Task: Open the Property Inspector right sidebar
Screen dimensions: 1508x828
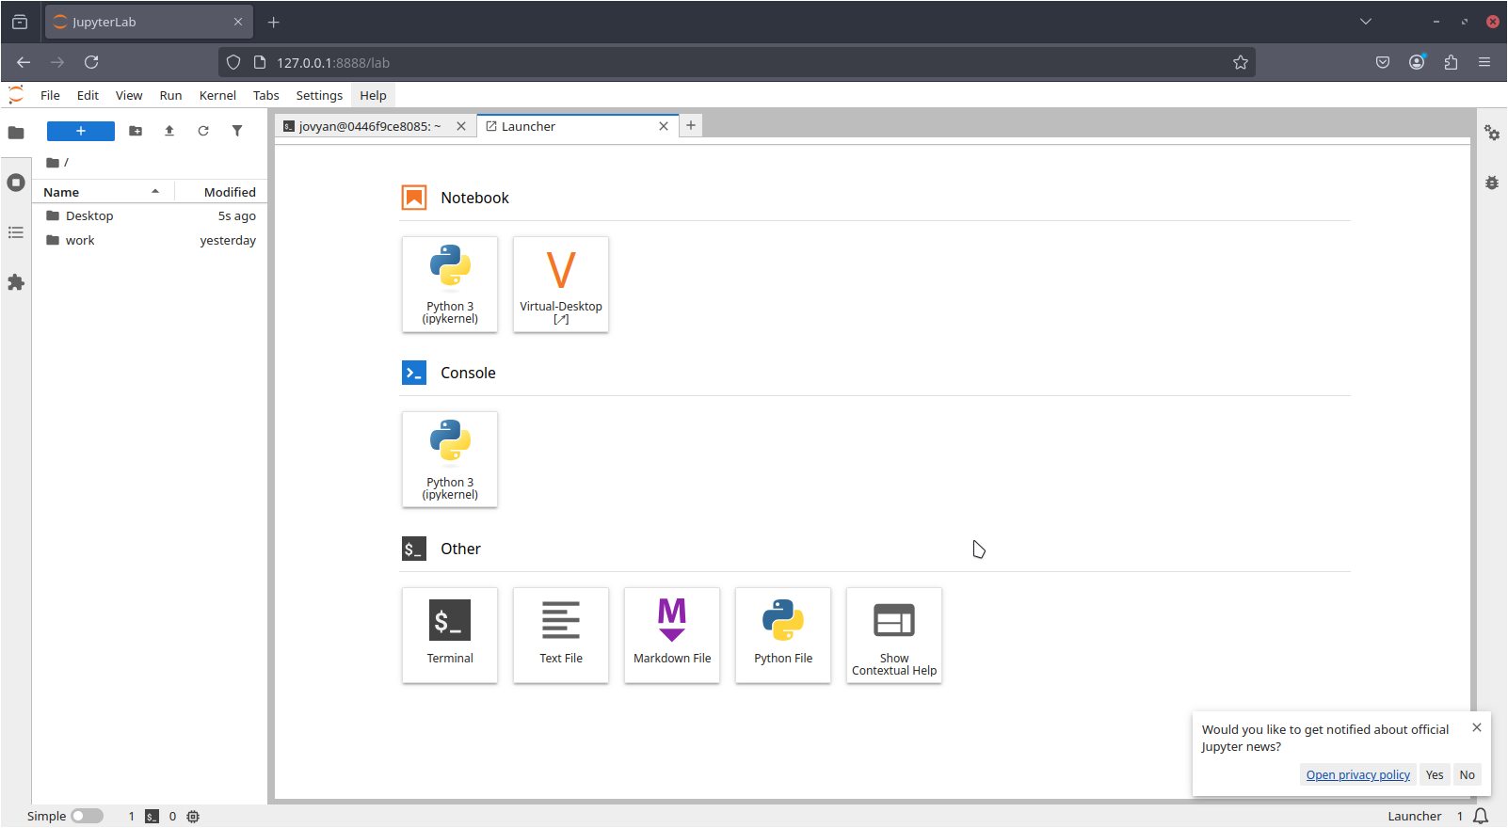Action: point(1492,133)
